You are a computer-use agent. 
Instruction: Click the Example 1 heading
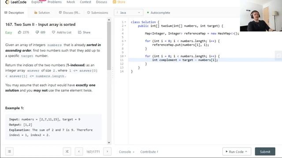(15, 108)
